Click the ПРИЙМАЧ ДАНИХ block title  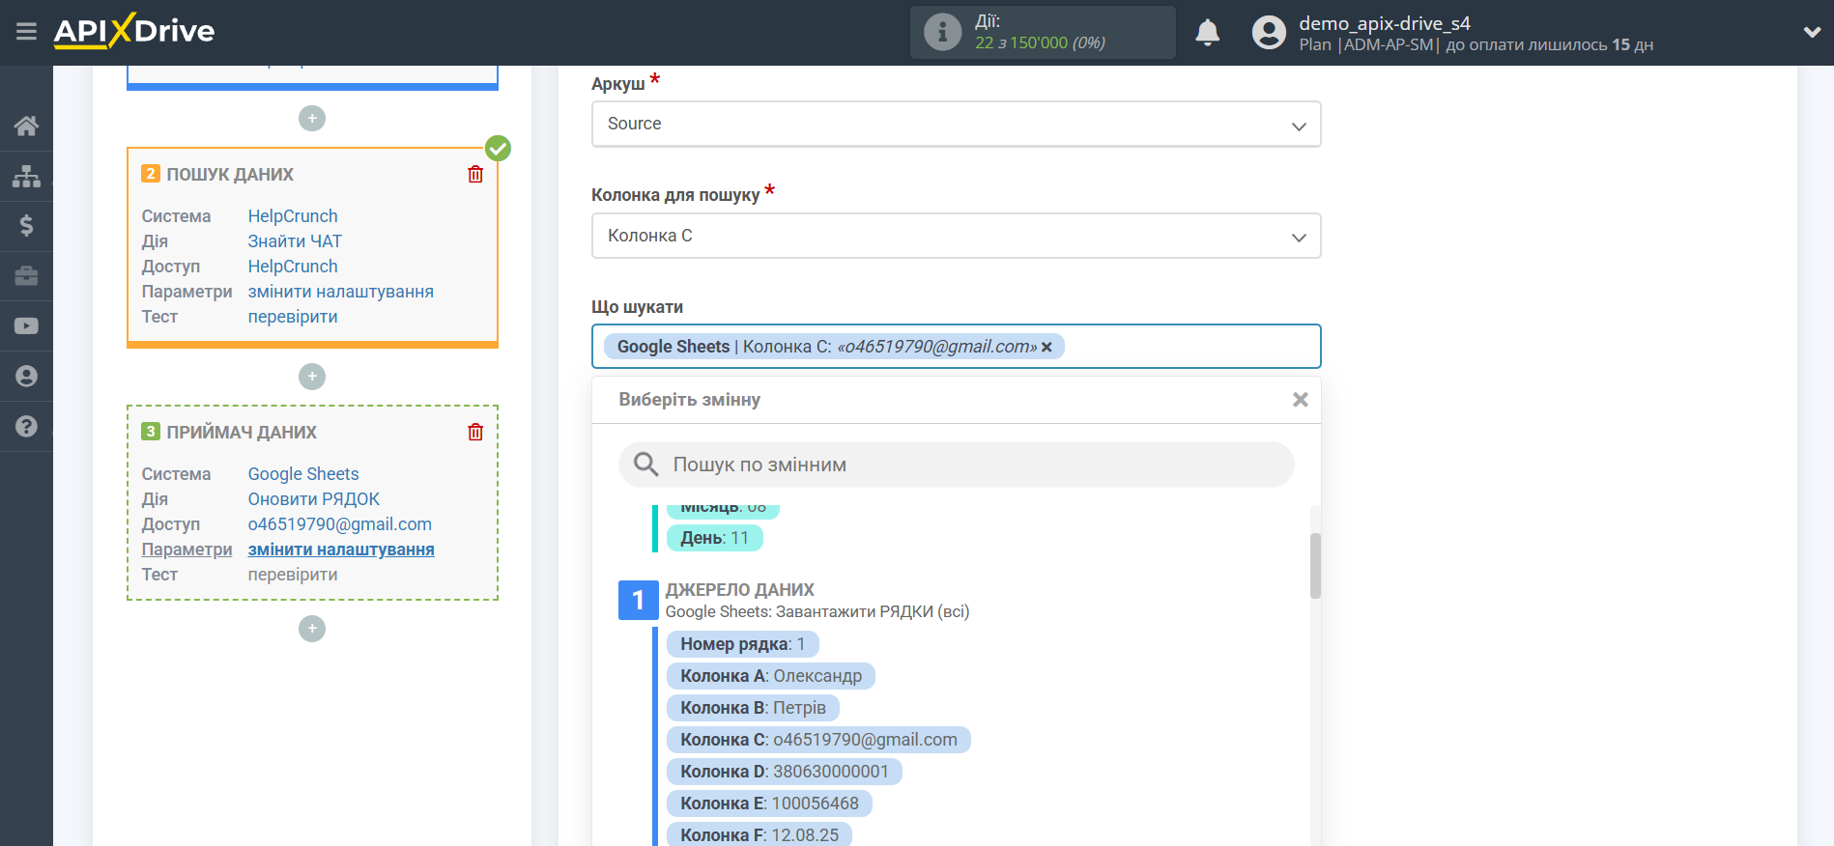(x=242, y=433)
